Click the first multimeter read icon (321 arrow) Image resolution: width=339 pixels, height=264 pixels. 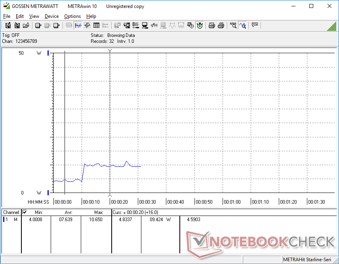(38, 25)
